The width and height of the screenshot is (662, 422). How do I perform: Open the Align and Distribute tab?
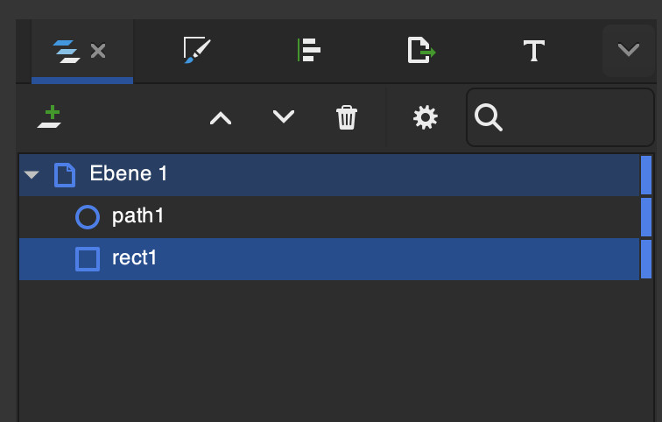click(x=309, y=50)
